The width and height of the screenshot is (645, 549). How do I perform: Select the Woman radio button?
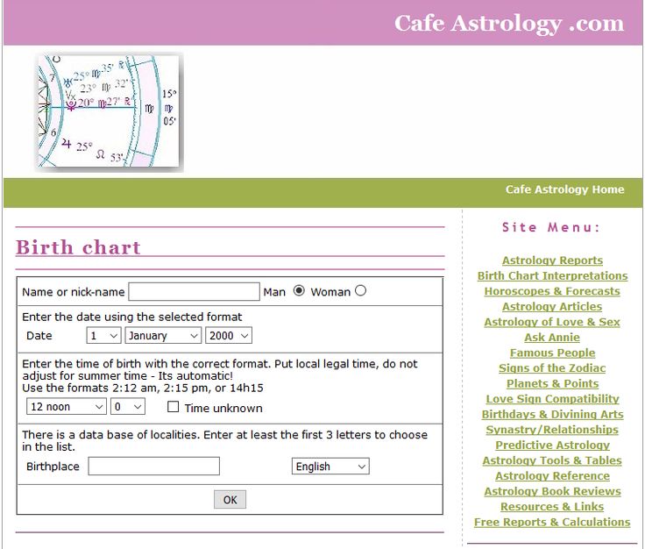coord(360,290)
